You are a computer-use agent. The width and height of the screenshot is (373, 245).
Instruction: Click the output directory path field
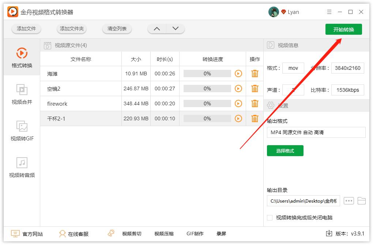(303, 201)
